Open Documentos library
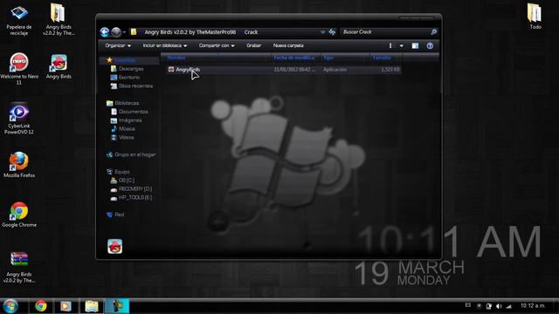Viewport: 559px width, 314px height. coord(134,112)
